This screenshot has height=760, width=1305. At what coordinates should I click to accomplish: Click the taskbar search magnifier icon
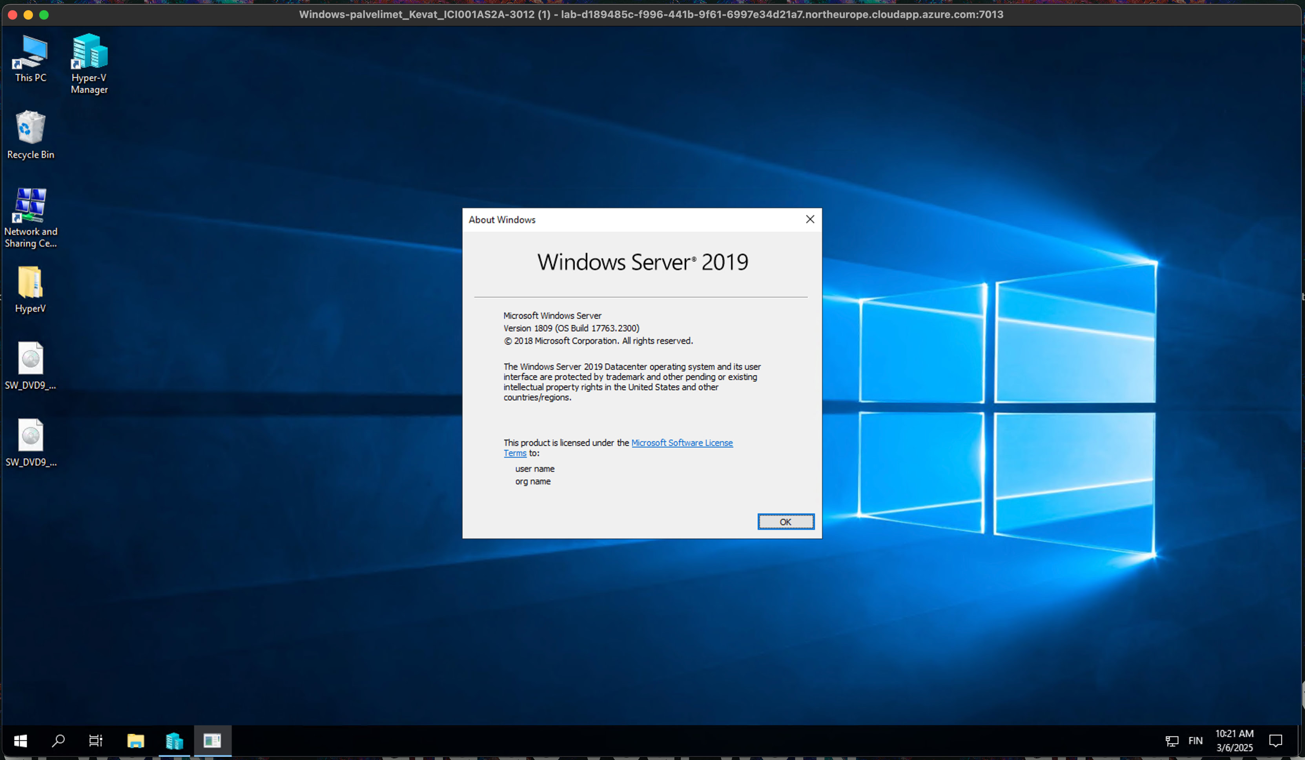pyautogui.click(x=58, y=741)
